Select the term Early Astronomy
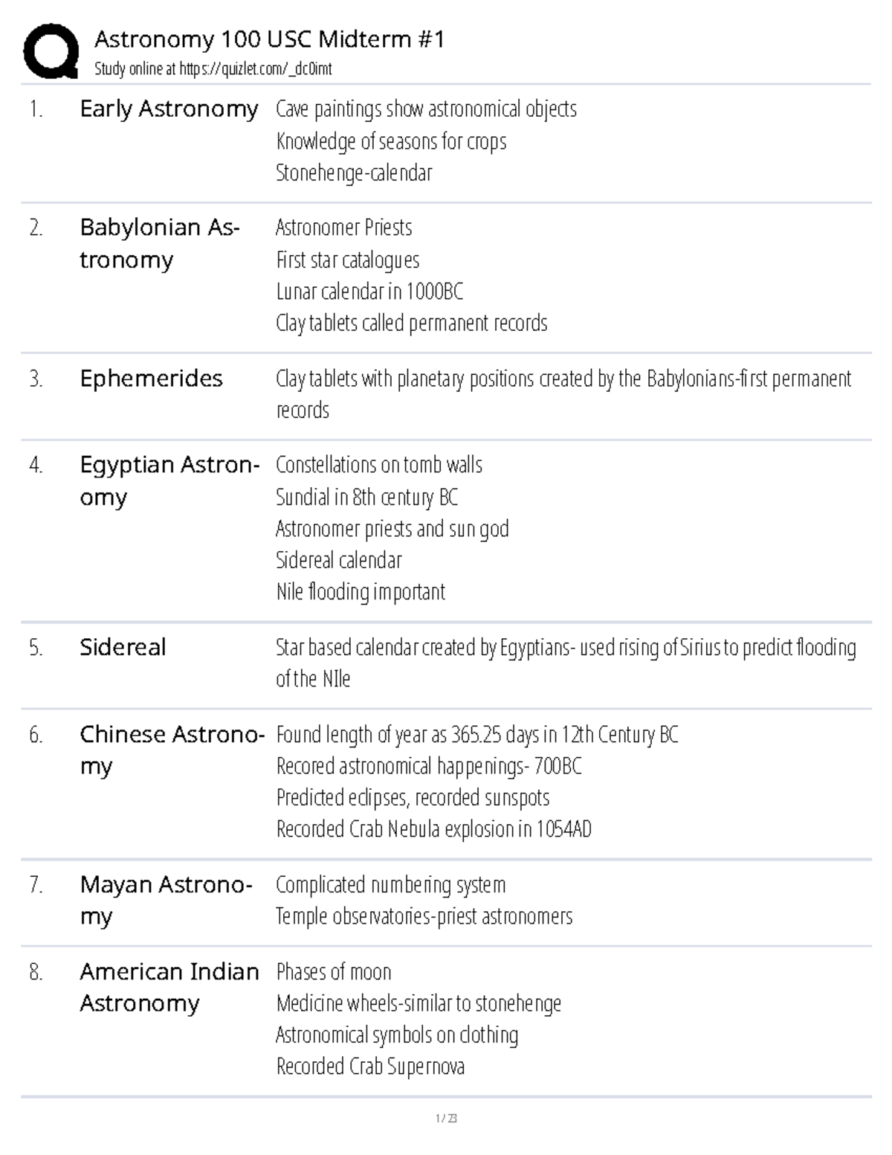892x1155 pixels. (x=169, y=109)
